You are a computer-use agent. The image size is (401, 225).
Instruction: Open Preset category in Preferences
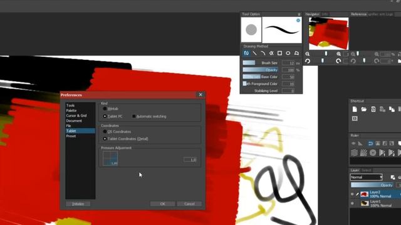pos(71,136)
